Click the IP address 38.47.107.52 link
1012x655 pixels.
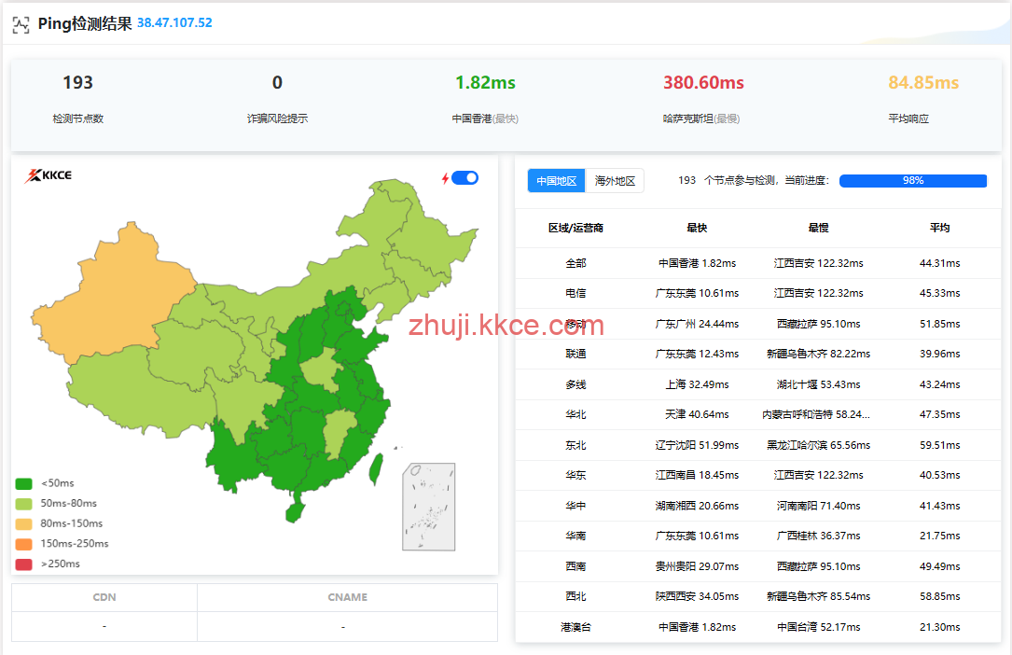point(174,22)
